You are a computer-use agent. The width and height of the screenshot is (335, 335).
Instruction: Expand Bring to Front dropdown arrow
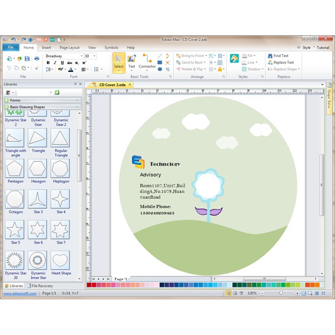pos(206,56)
